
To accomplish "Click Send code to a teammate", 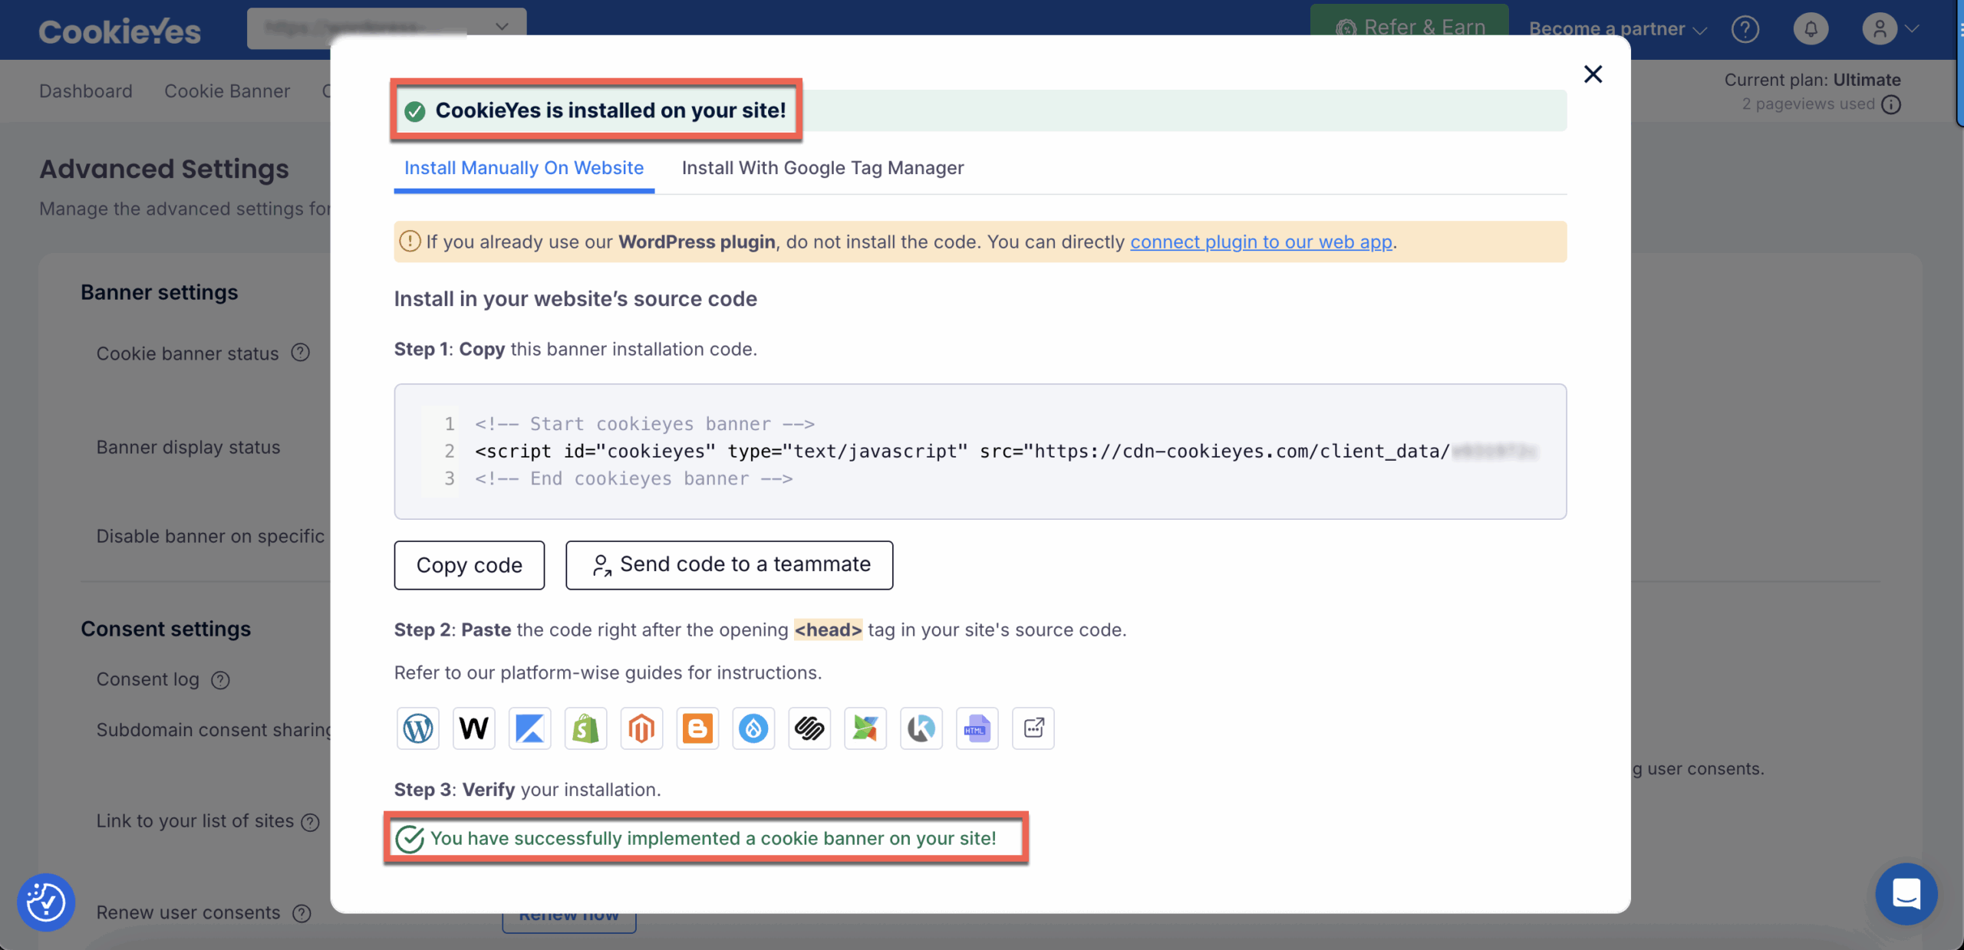I will [x=729, y=565].
